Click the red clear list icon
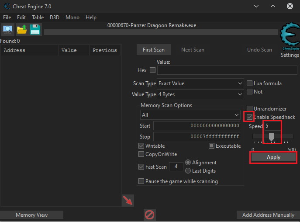300x222 pixels. (150, 215)
